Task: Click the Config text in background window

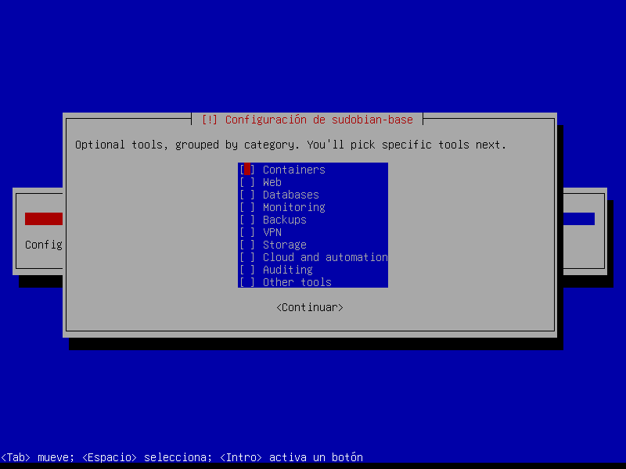Action: (44, 245)
